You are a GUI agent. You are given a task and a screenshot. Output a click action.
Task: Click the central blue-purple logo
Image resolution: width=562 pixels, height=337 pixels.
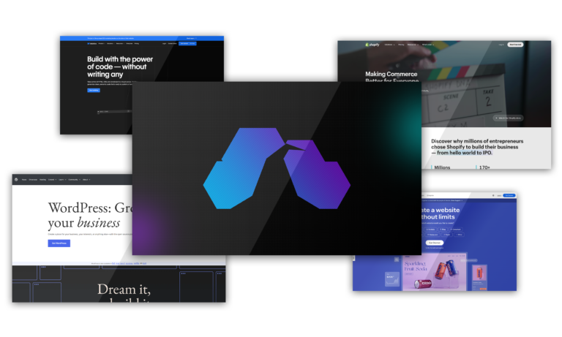pos(277,168)
